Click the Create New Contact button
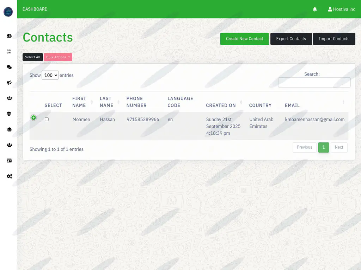The width and height of the screenshot is (361, 270). (244, 39)
